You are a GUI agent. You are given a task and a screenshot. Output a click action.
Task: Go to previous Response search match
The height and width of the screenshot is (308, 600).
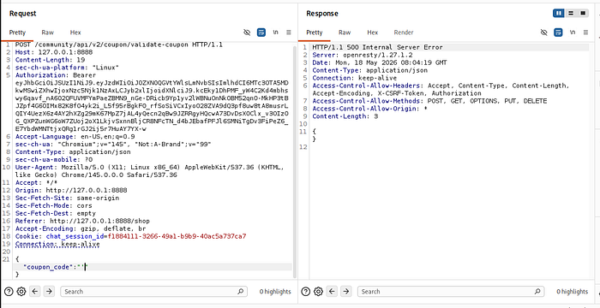[333, 292]
